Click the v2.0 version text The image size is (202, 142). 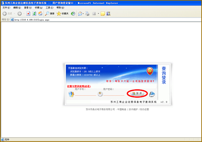pyautogui.click(x=164, y=102)
